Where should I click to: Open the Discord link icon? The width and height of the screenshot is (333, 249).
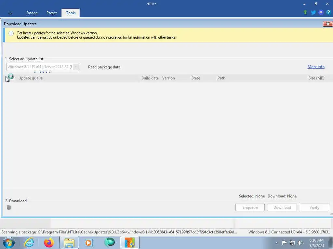(321, 13)
